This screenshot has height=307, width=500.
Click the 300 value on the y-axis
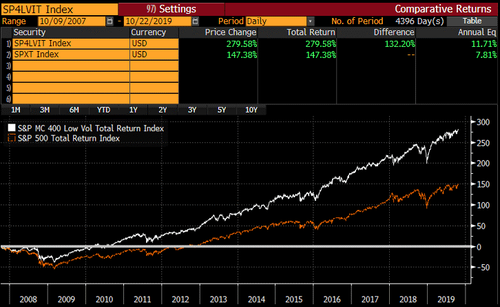pos(483,122)
